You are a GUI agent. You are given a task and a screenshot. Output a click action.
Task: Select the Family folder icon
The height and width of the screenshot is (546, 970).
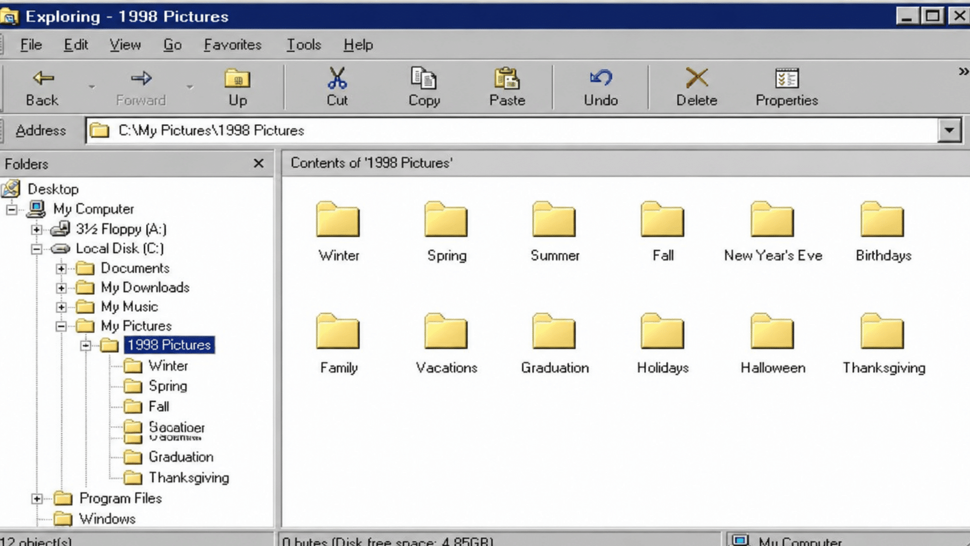coord(338,331)
